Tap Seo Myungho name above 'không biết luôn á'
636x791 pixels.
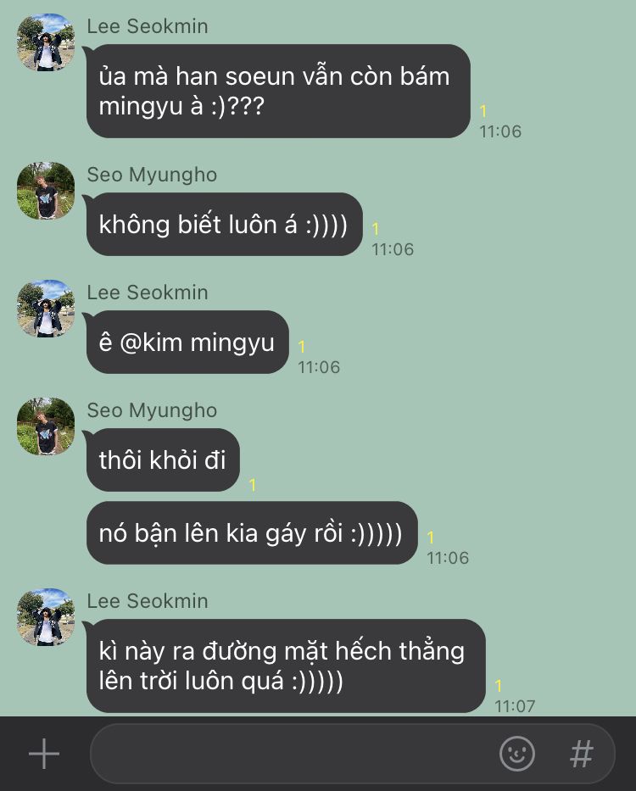click(152, 175)
